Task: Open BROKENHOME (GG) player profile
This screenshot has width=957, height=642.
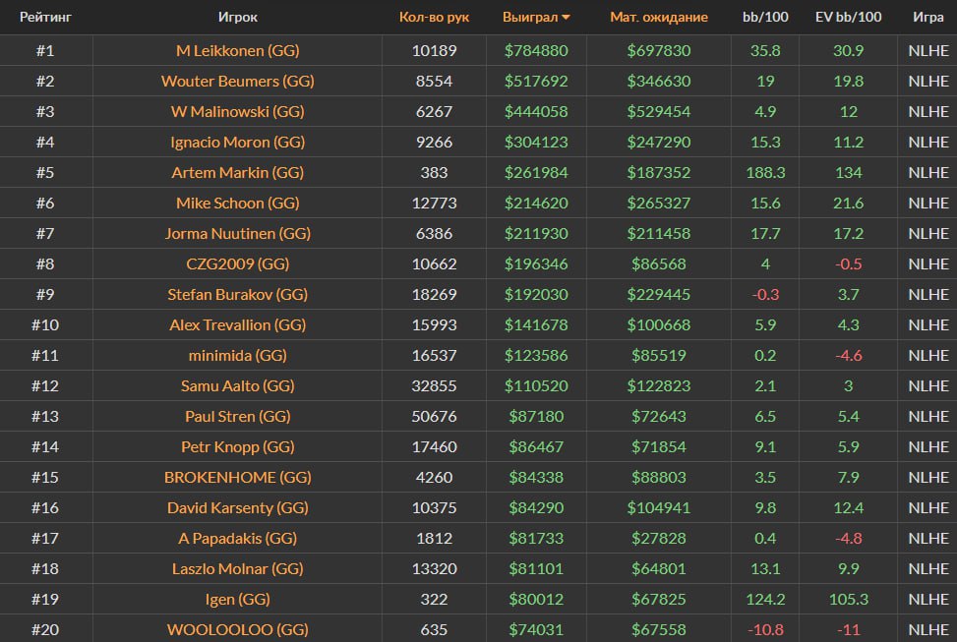Action: 236,477
